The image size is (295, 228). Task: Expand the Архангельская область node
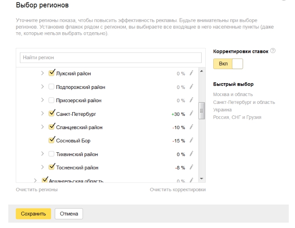pyautogui.click(x=35, y=181)
